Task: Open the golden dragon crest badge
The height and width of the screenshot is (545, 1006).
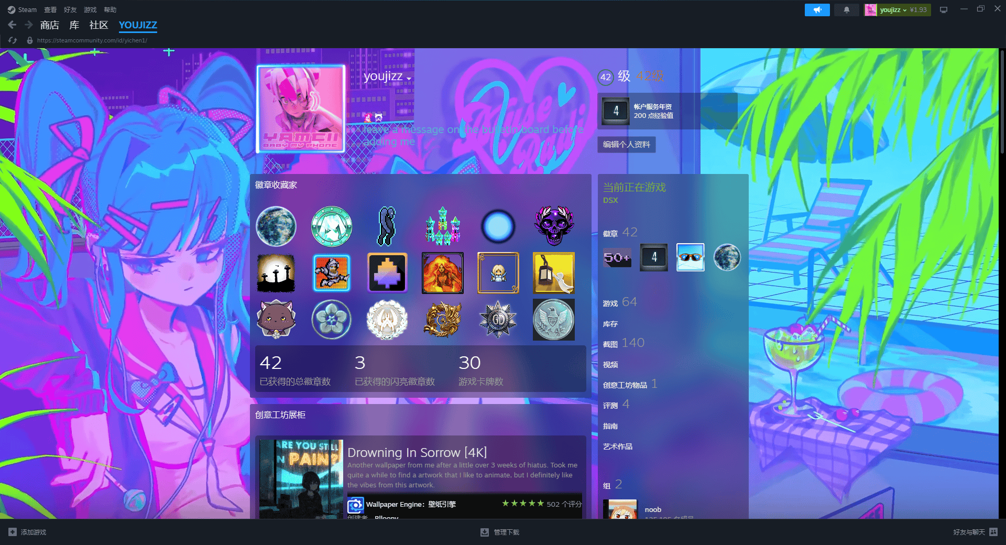Action: click(x=443, y=320)
